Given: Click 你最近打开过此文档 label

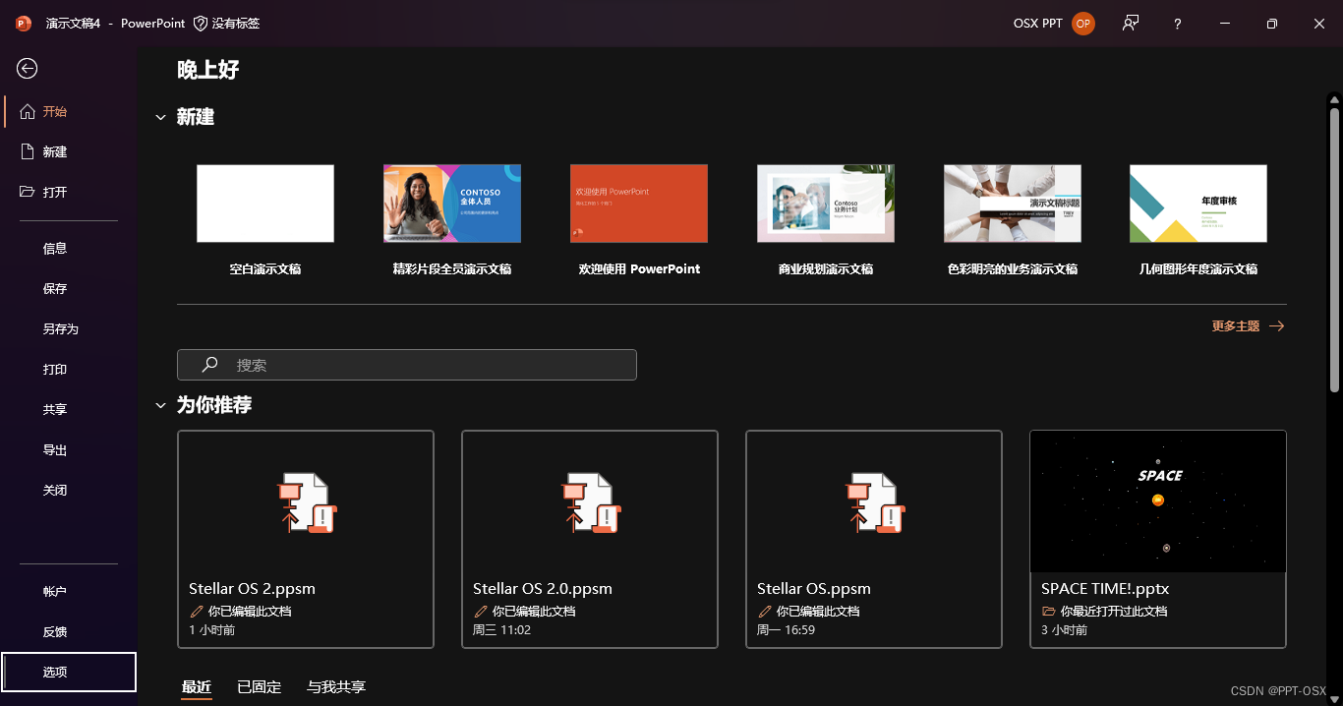Looking at the screenshot, I should pyautogui.click(x=1114, y=612).
